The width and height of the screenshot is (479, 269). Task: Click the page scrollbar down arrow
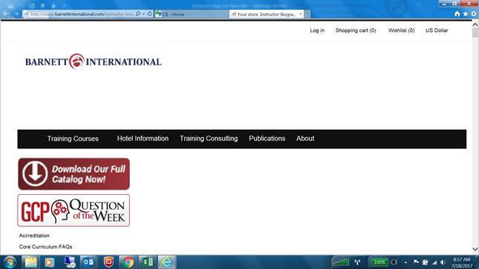[x=475, y=249]
